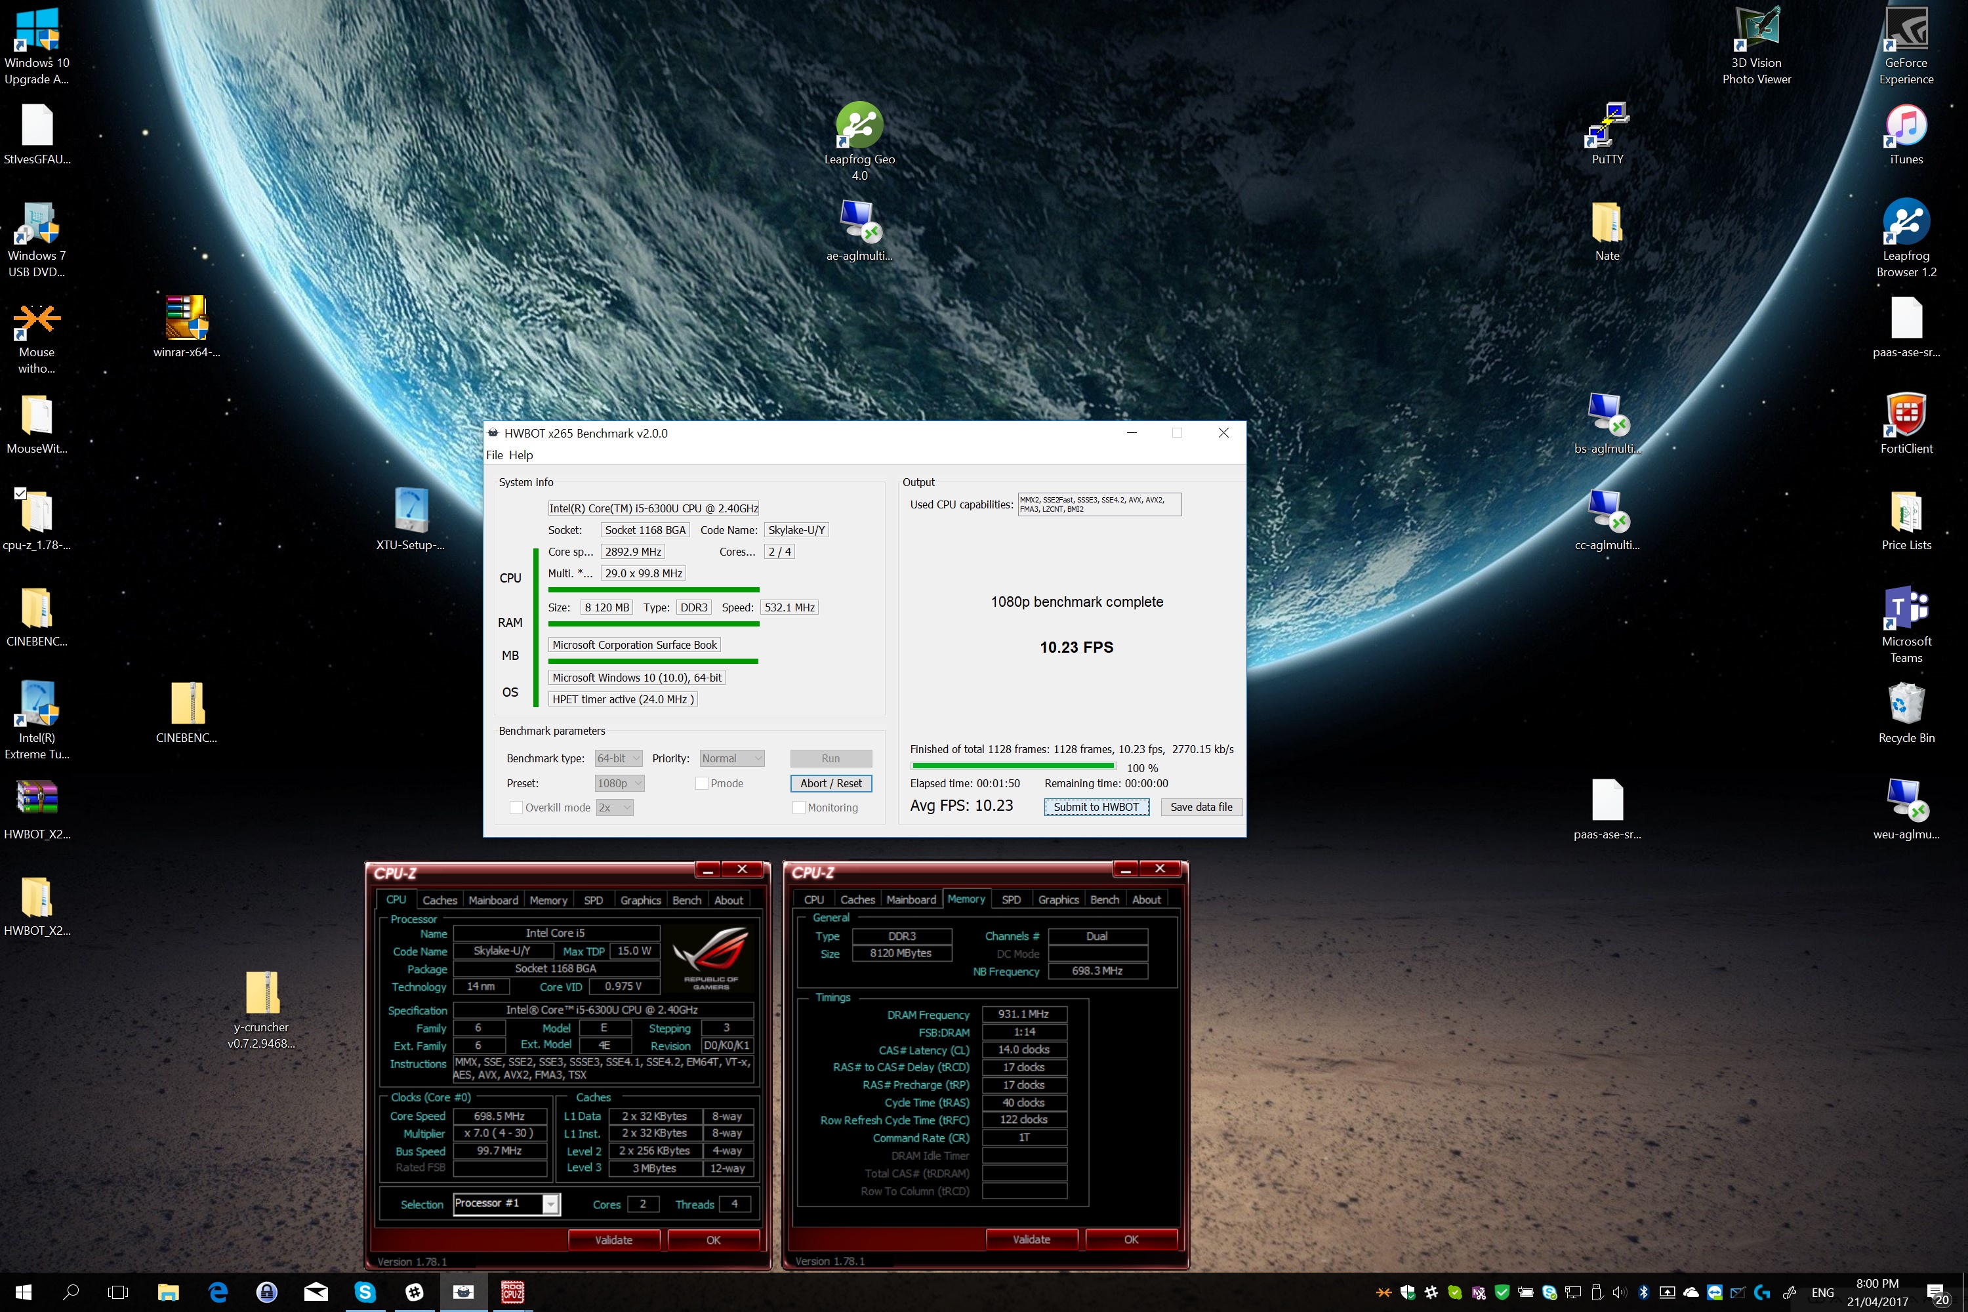Click the Bluetooth tray icon
Screen dimensions: 1968x1312
tap(1643, 1292)
